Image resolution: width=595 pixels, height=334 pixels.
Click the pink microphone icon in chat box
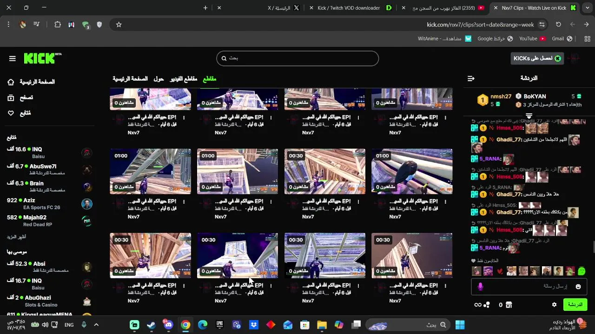pyautogui.click(x=480, y=287)
